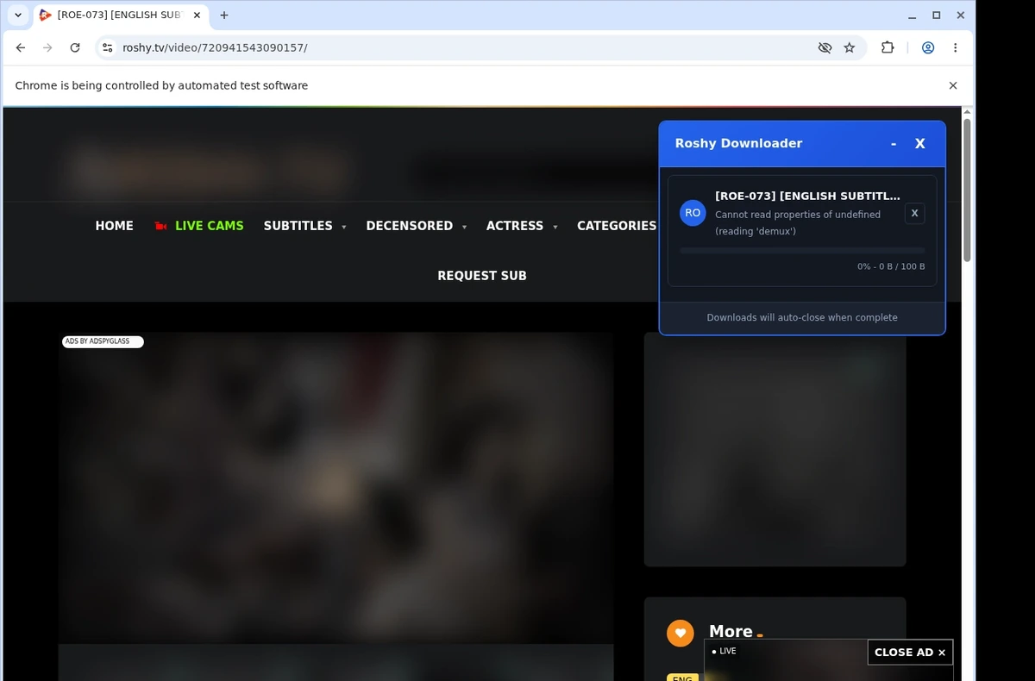This screenshot has height=681, width=1035.
Task: Minimize the Chrome window
Action: (912, 16)
